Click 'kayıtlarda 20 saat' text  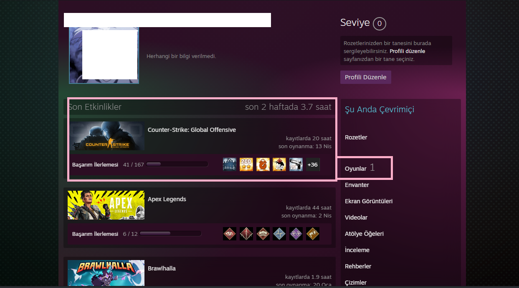(309, 138)
